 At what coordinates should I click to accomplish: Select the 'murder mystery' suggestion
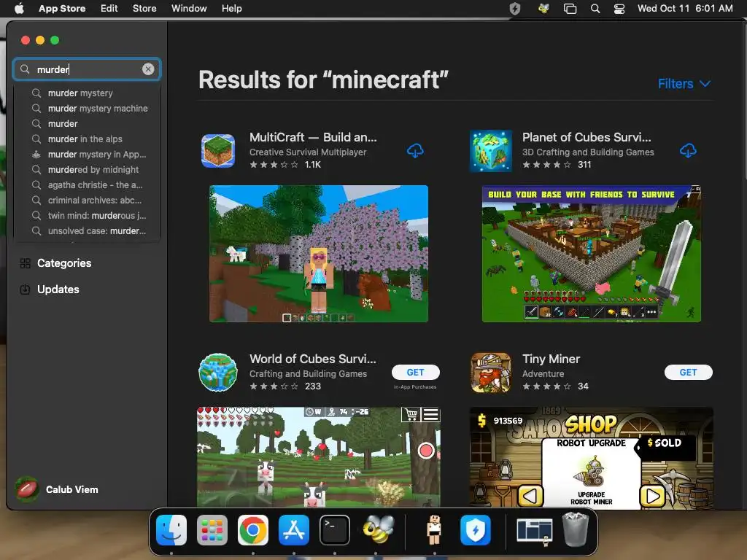click(88, 93)
